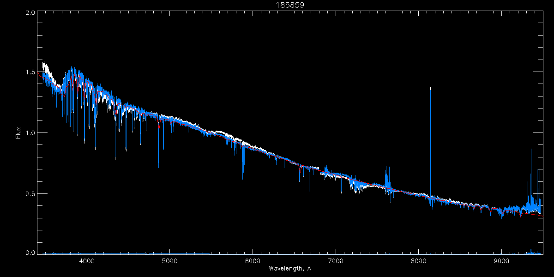The width and height of the screenshot is (554, 277).
Task: Click the 1.0 y-axis tick label
Action: coord(30,133)
